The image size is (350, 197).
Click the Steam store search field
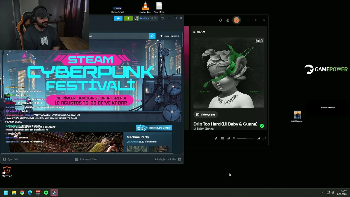click(x=119, y=36)
